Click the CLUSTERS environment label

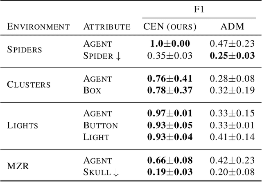[29, 85]
